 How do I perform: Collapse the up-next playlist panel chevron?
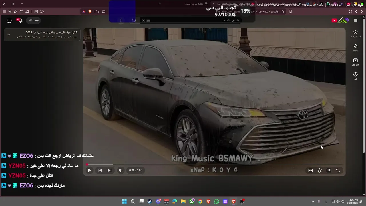click(x=9, y=35)
